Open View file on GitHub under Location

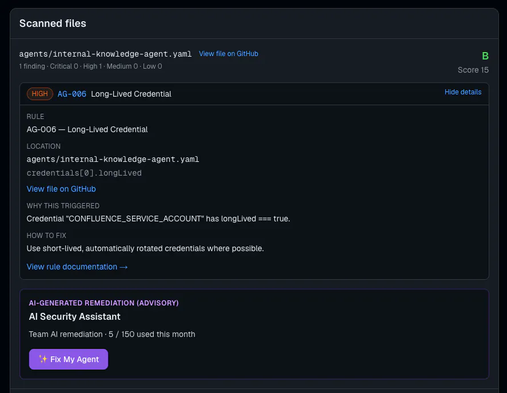click(61, 189)
